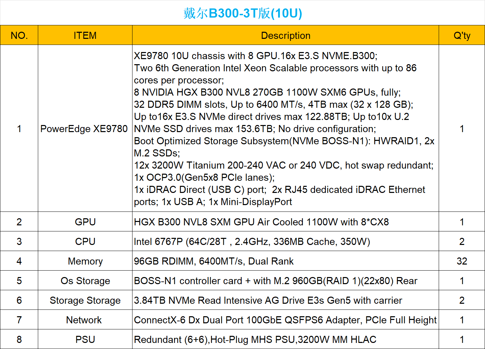Viewport: 485px width, 349px height.
Task: Select the Memory item cell
Action: click(85, 261)
